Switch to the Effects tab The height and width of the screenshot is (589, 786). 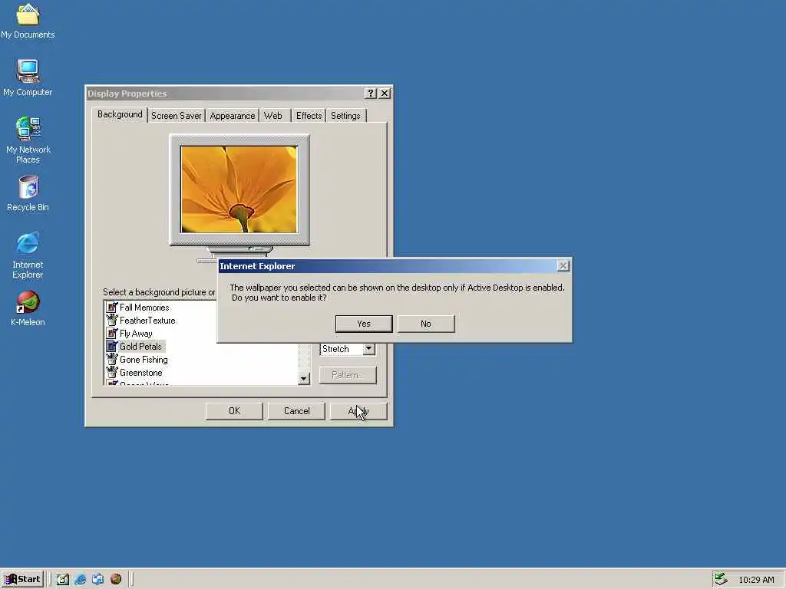pos(309,116)
